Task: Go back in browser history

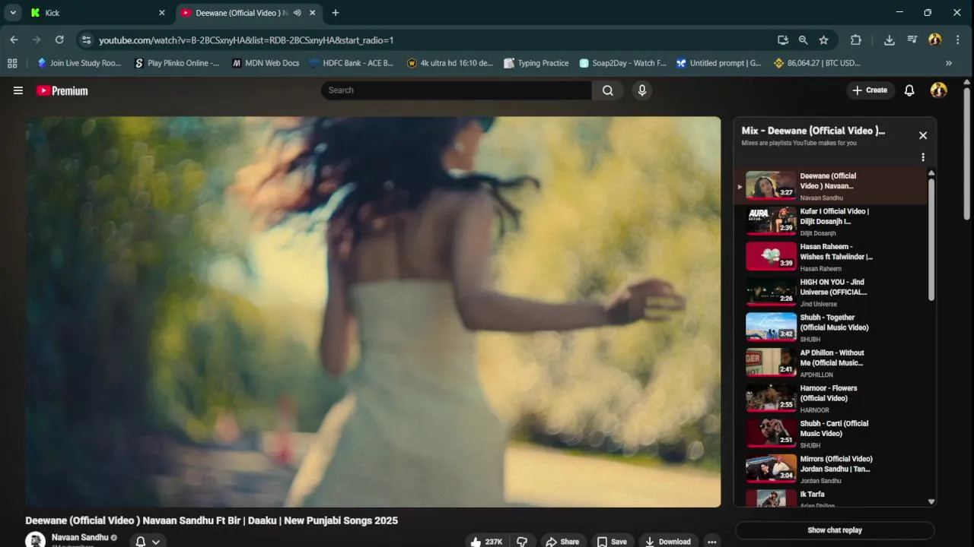Action: tap(14, 40)
